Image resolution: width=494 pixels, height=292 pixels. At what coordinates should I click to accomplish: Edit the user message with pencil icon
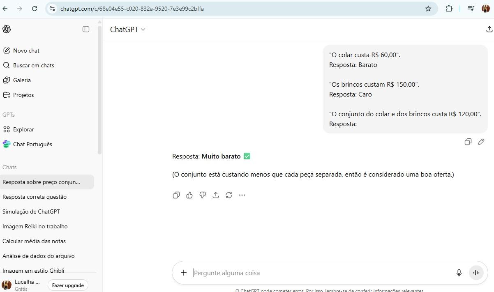481,142
